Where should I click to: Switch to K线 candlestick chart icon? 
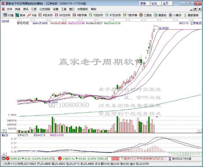coord(29,15)
